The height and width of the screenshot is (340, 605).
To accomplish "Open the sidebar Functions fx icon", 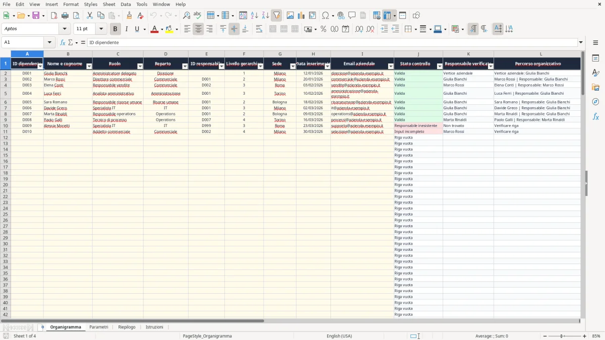I will tap(595, 116).
